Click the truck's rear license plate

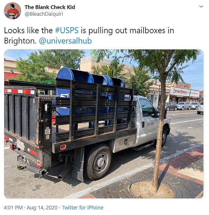20,145
